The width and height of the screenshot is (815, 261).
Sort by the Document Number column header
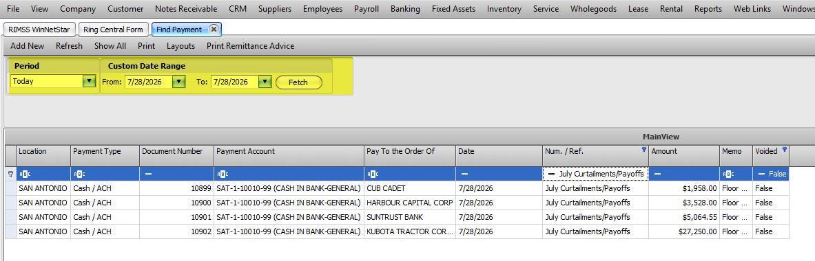pos(177,156)
